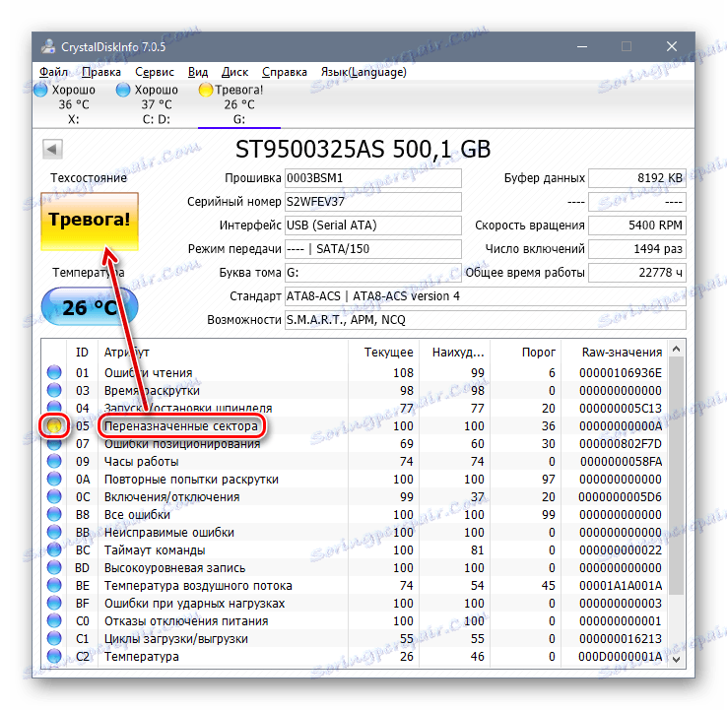
Task: Click status orb for attribute C1 row
Action: pyautogui.click(x=54, y=639)
